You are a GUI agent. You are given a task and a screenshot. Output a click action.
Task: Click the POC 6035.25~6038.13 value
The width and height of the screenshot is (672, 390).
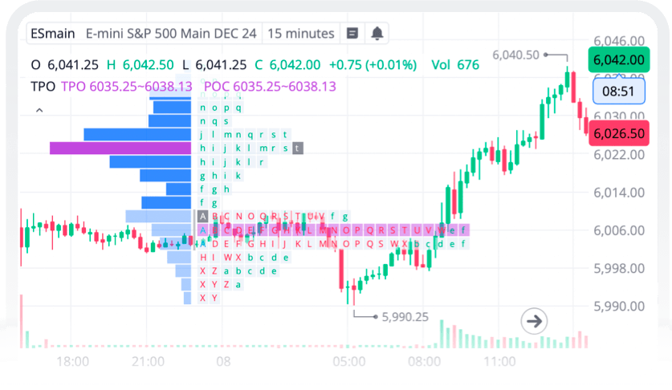270,87
